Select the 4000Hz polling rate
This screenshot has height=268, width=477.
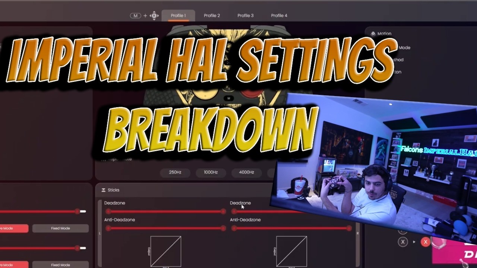click(246, 172)
